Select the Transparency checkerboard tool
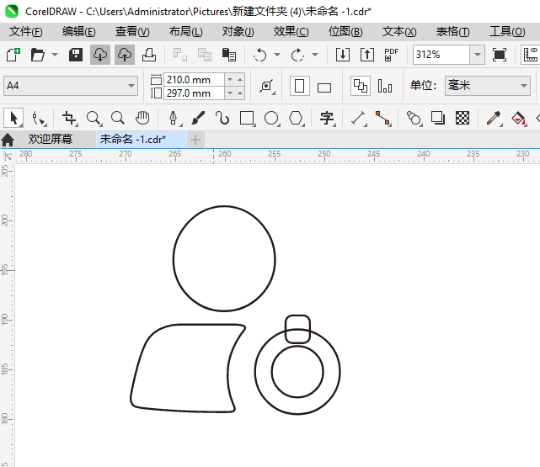The image size is (540, 467). pyautogui.click(x=462, y=118)
